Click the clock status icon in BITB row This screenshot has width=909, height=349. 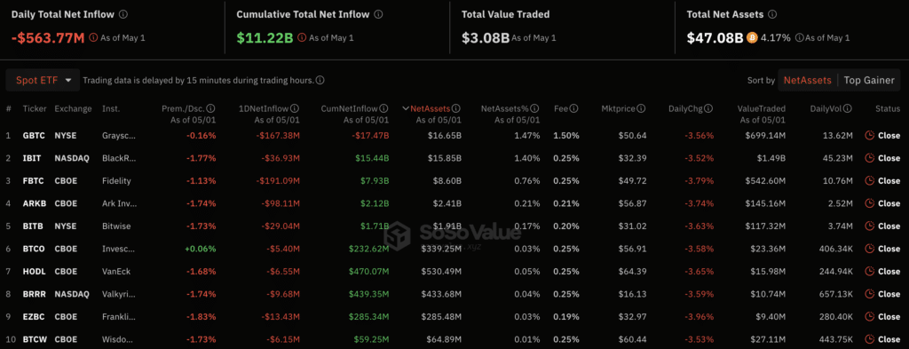click(869, 226)
